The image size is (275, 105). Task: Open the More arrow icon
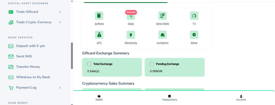[x=194, y=35]
